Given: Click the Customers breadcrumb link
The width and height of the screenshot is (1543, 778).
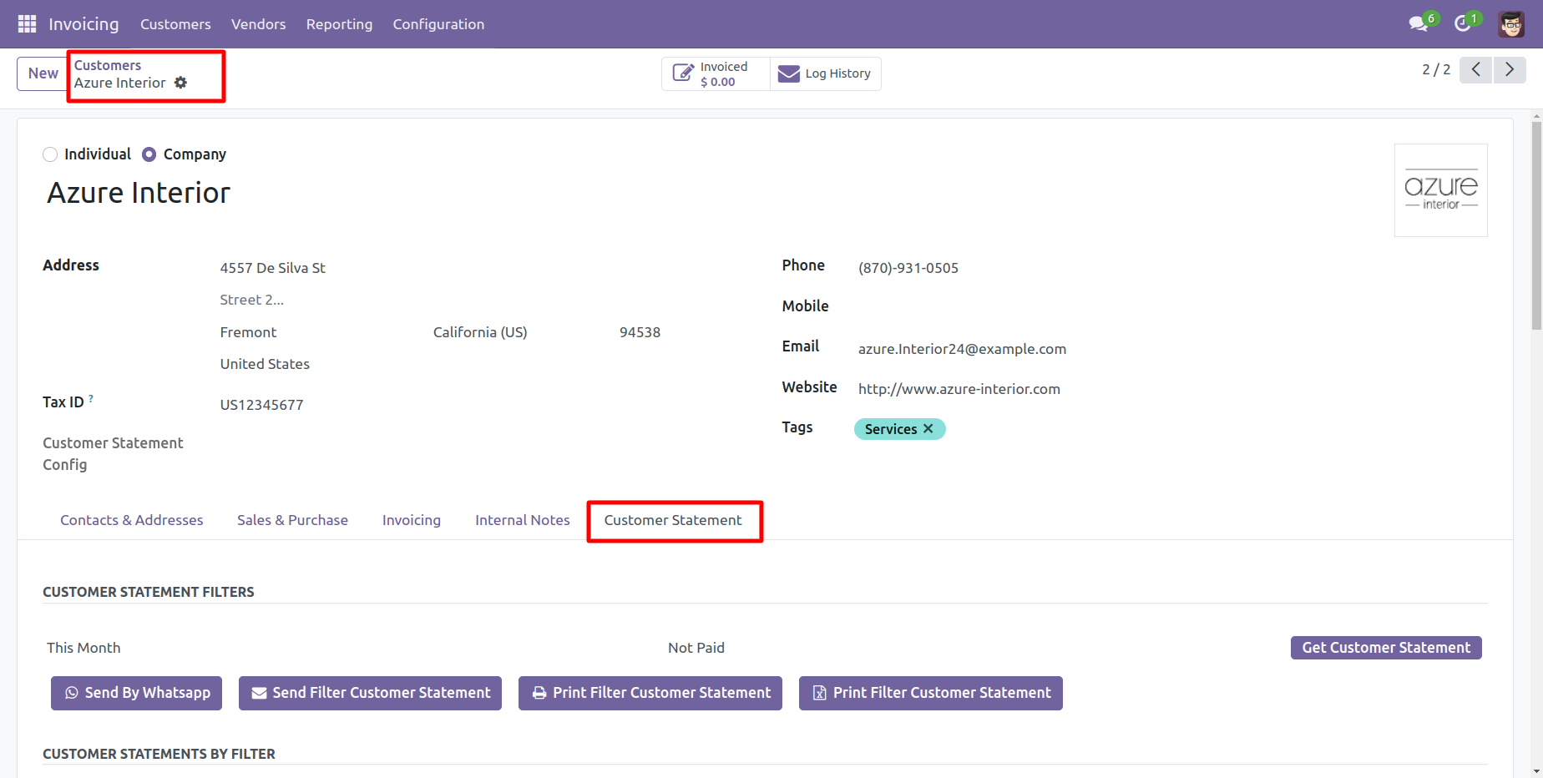Looking at the screenshot, I should coord(108,65).
